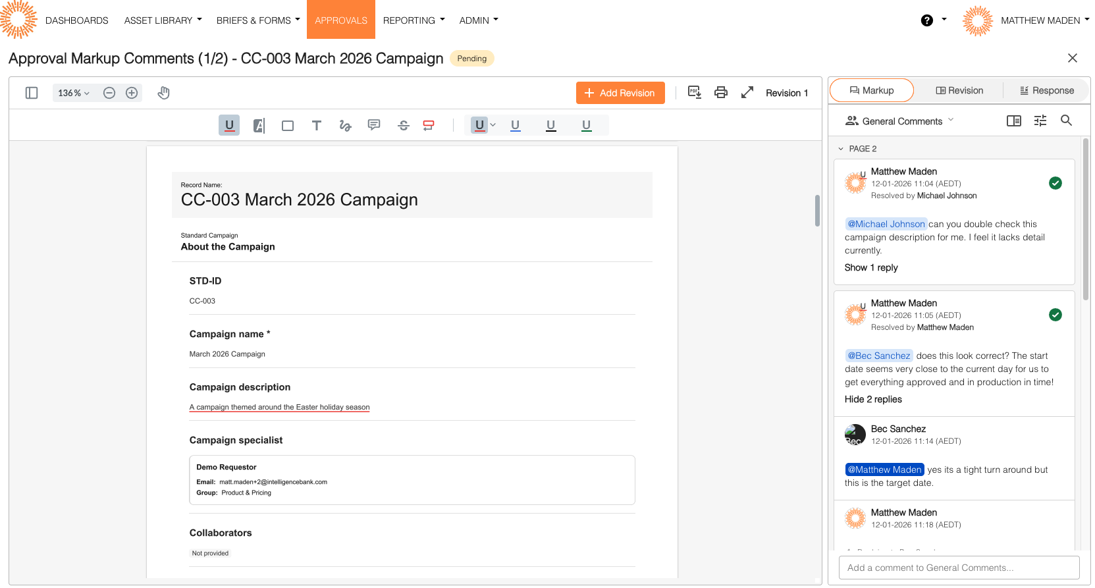The image size is (1095, 588).
Task: Open the Reporting menu
Action: (x=414, y=20)
